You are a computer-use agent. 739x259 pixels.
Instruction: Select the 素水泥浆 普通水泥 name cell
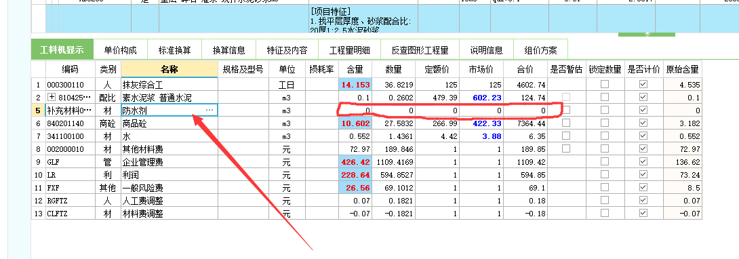tap(169, 98)
